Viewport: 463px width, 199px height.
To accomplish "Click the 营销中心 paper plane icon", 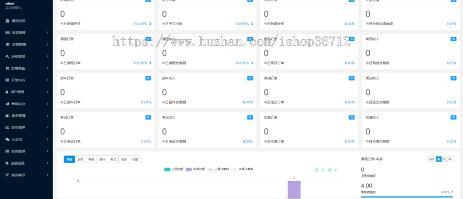I will pyautogui.click(x=7, y=104).
